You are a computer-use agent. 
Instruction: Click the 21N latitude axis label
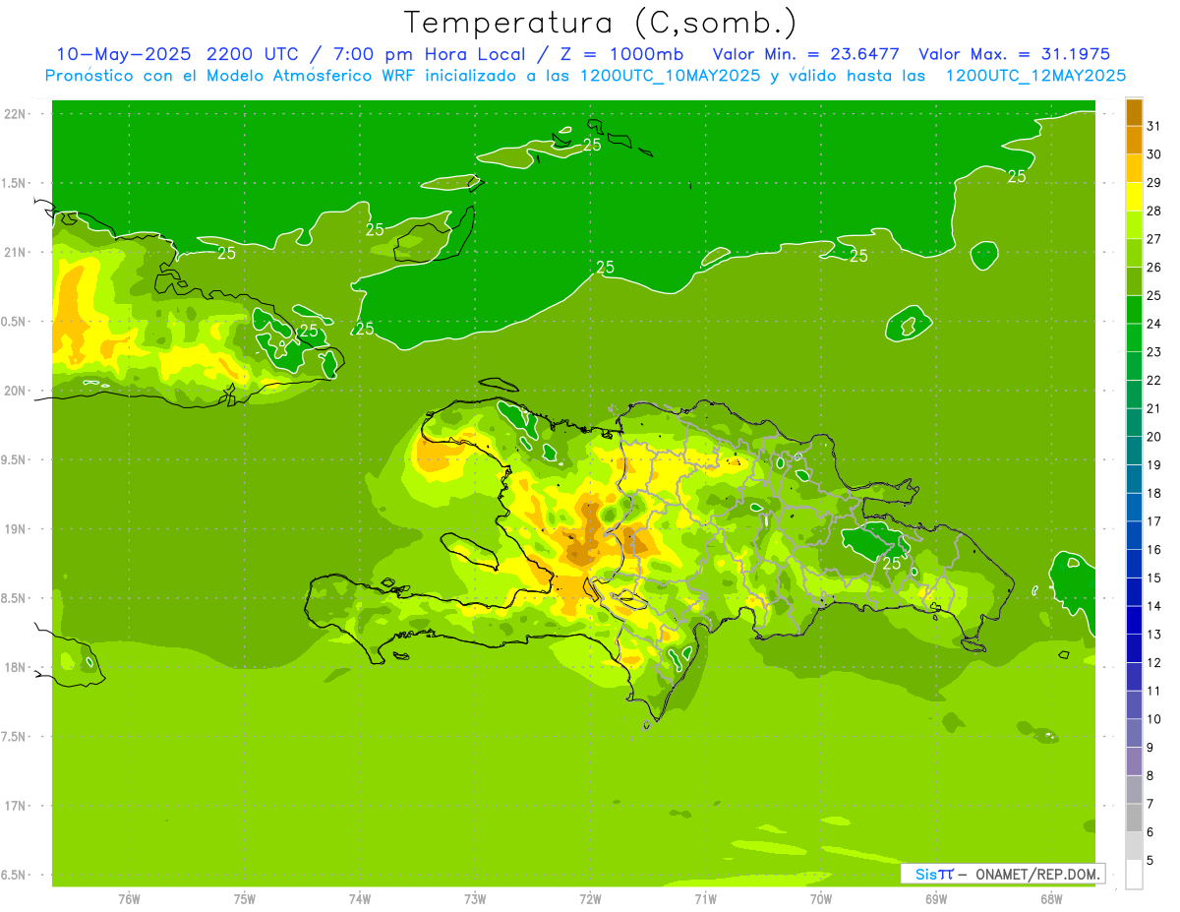point(15,252)
